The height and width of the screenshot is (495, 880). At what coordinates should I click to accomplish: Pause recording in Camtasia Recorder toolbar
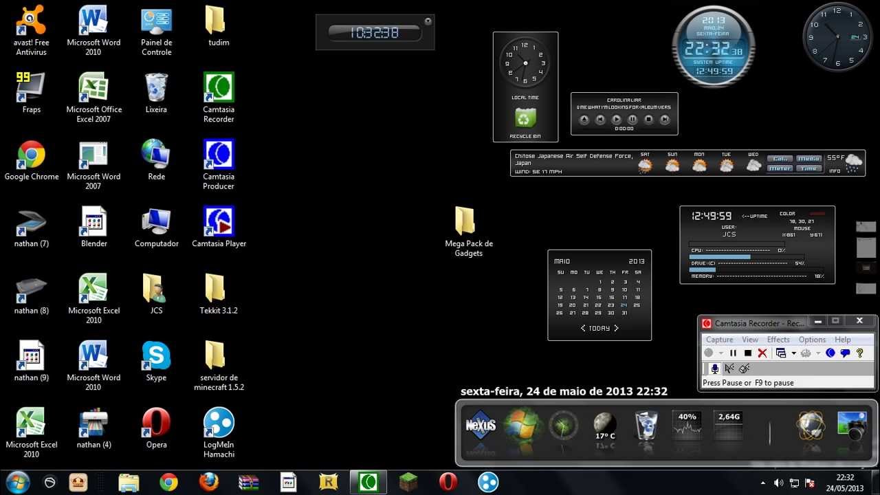coord(734,353)
